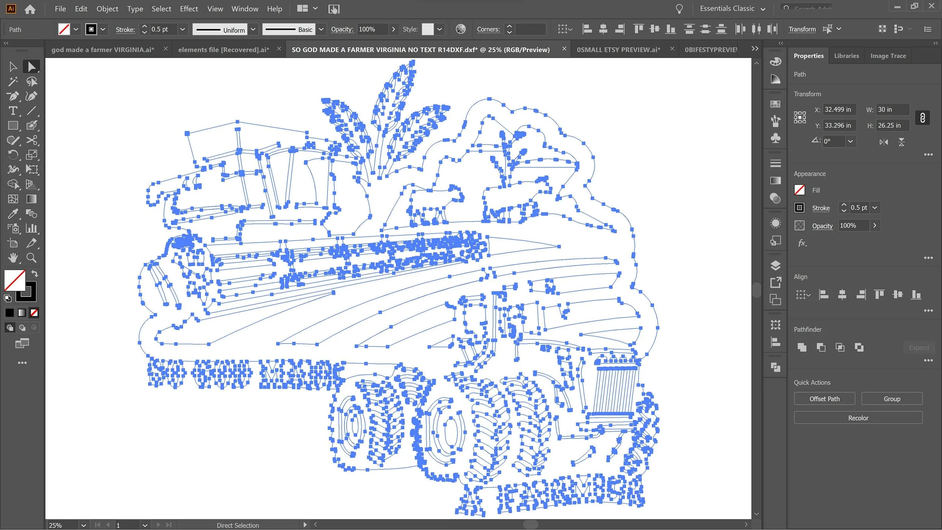Activate the Zoom tool
This screenshot has width=942, height=530.
(32, 258)
